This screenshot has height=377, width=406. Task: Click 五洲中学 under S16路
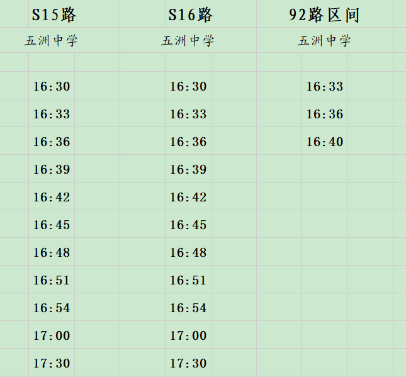(188, 41)
